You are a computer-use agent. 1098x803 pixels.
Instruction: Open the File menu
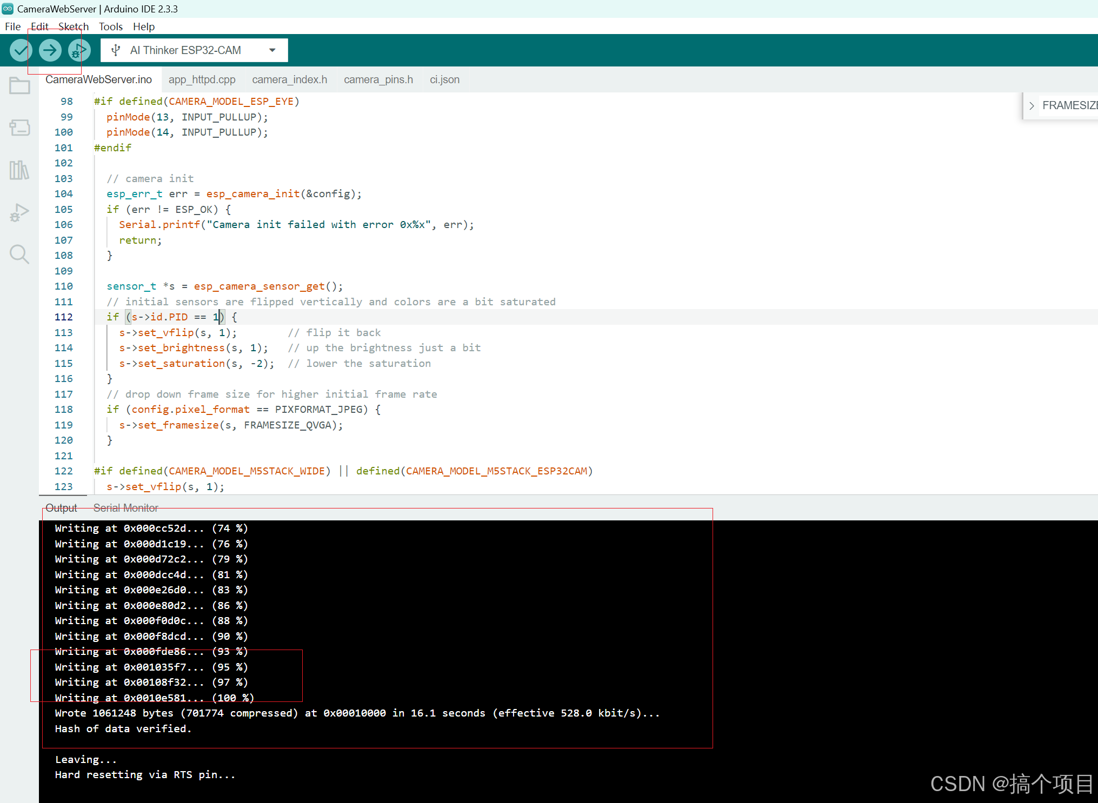[12, 26]
